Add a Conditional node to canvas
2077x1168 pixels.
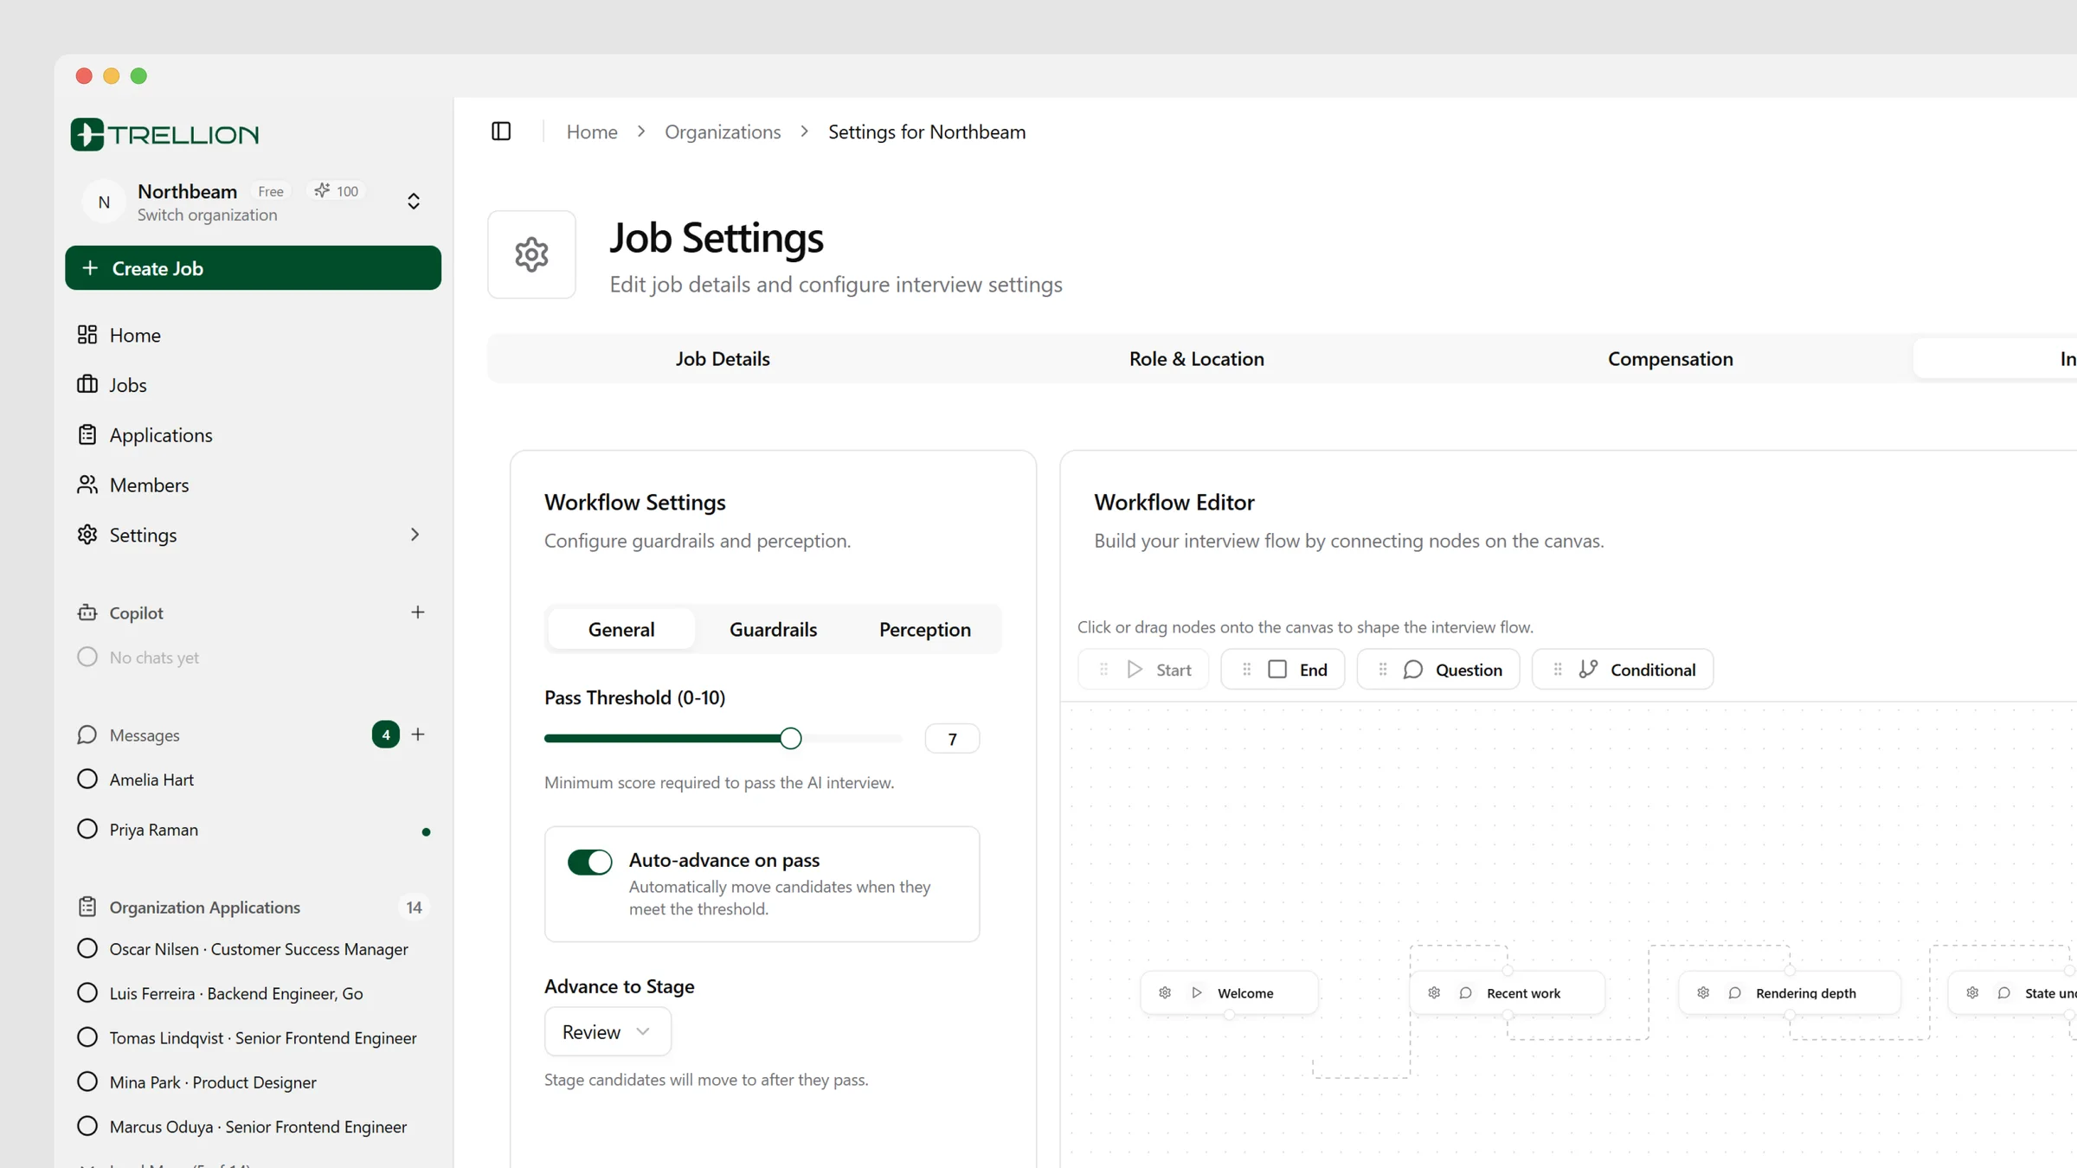(1623, 670)
